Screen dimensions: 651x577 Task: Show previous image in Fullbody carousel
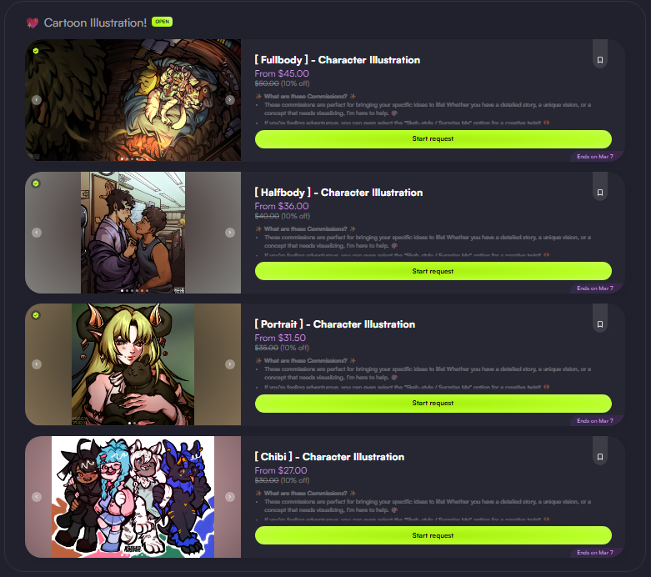[37, 100]
